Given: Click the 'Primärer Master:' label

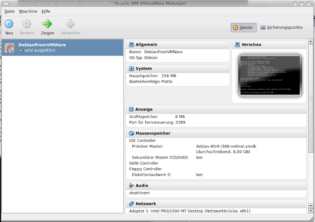Looking at the screenshot, I should pos(147,146).
